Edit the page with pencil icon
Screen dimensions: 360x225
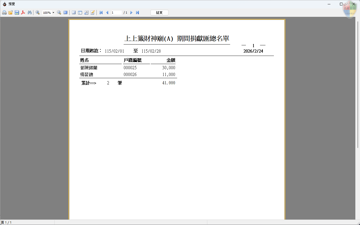(x=93, y=13)
